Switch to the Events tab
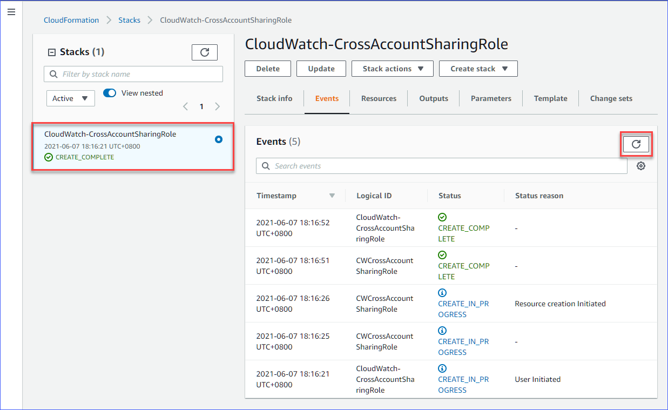 327,98
